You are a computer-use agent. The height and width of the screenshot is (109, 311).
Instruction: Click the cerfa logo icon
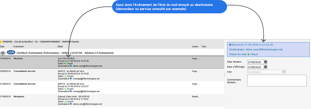[x=11, y=53]
